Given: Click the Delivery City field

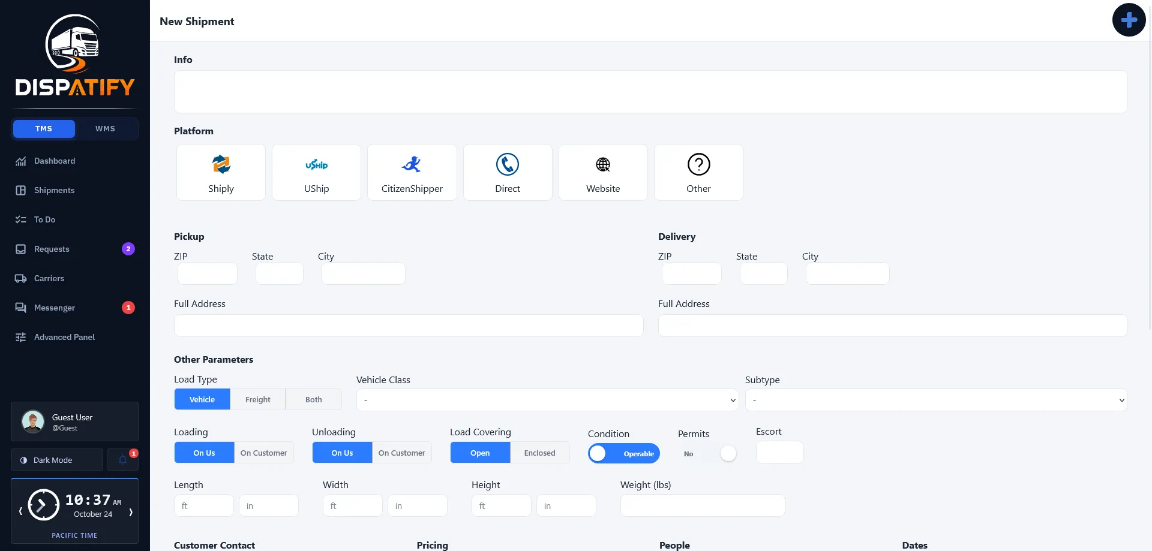Looking at the screenshot, I should click(x=848, y=273).
